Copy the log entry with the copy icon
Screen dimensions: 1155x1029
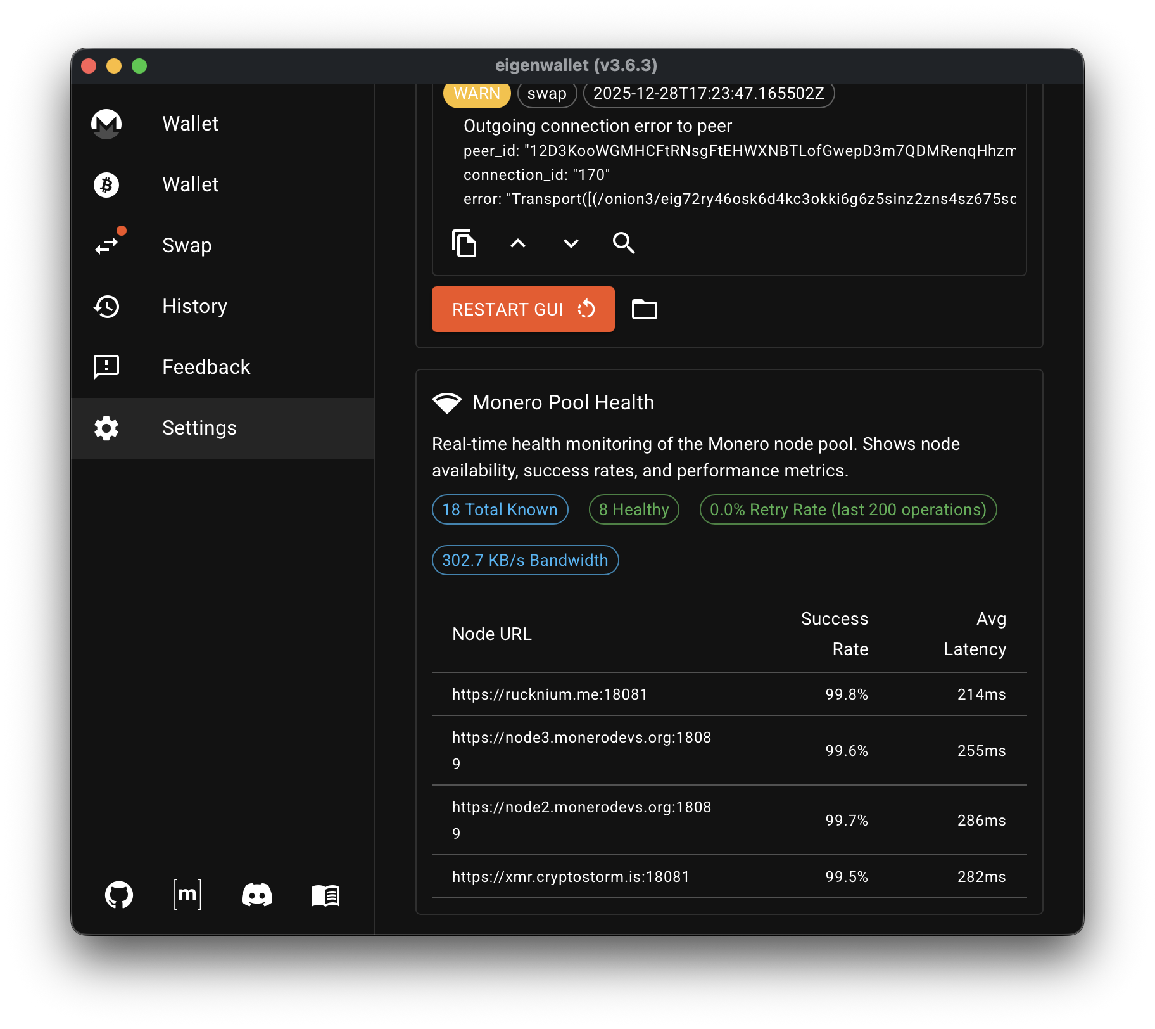pyautogui.click(x=465, y=243)
